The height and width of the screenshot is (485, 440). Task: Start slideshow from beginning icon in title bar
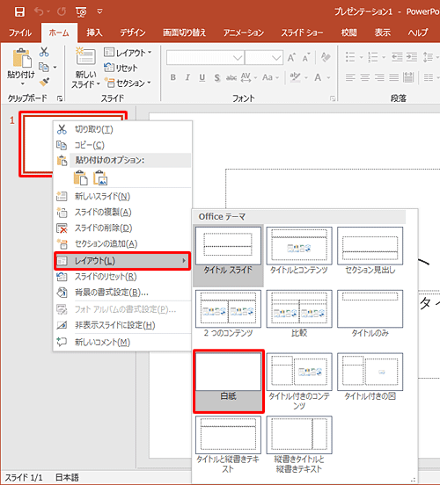click(x=81, y=12)
